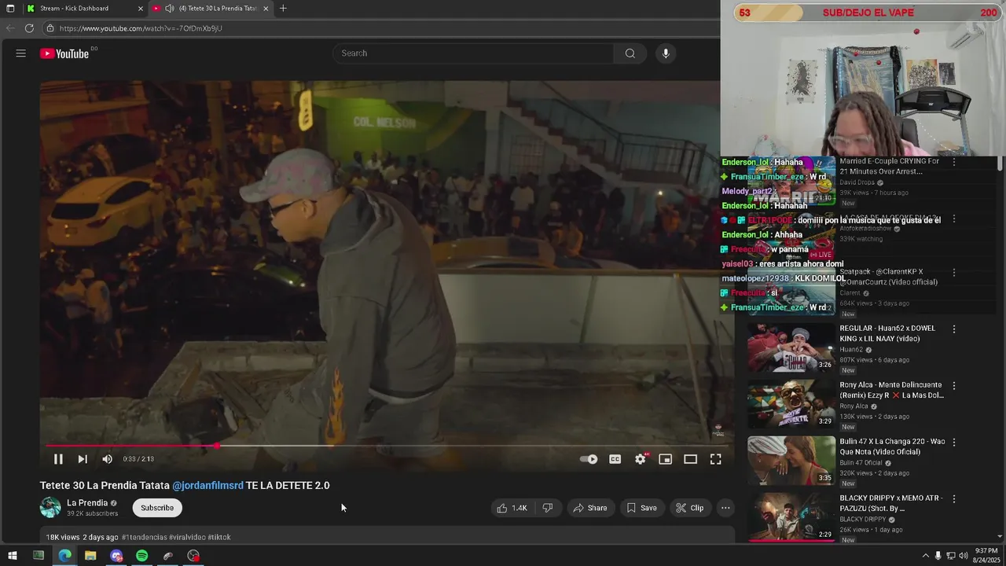Screen dimensions: 1006x566
Task: Reload the current page
Action: (x=29, y=28)
